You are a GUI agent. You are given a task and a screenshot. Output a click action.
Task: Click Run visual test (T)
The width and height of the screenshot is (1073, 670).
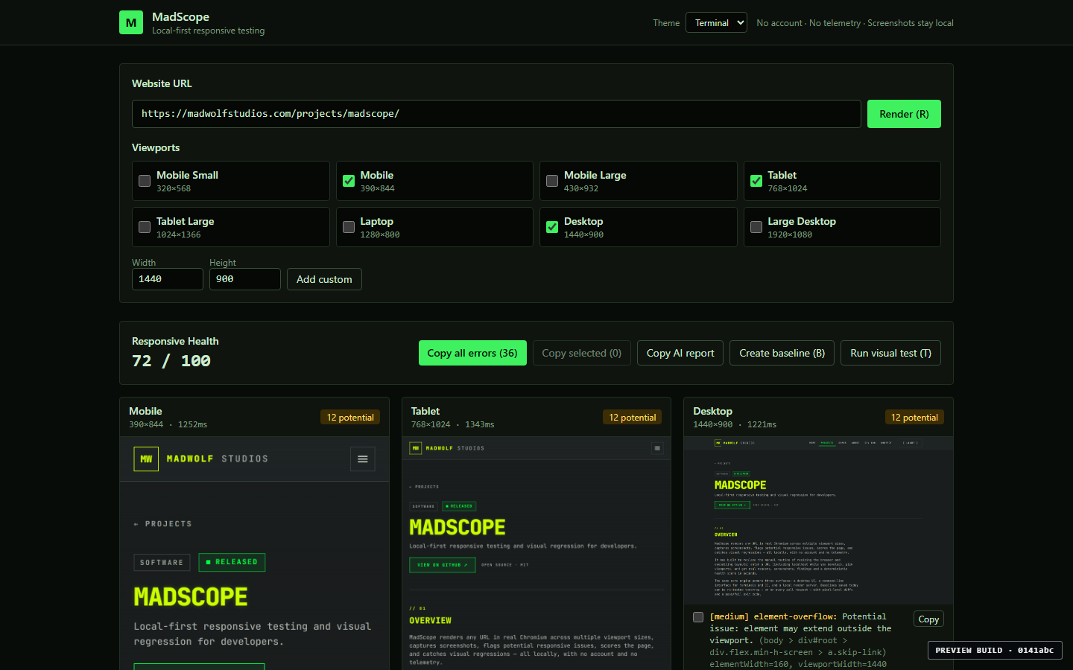pos(890,353)
